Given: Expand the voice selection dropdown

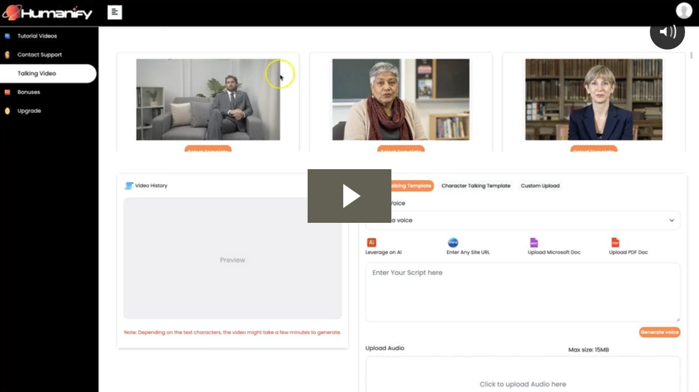Looking at the screenshot, I should pos(523,220).
